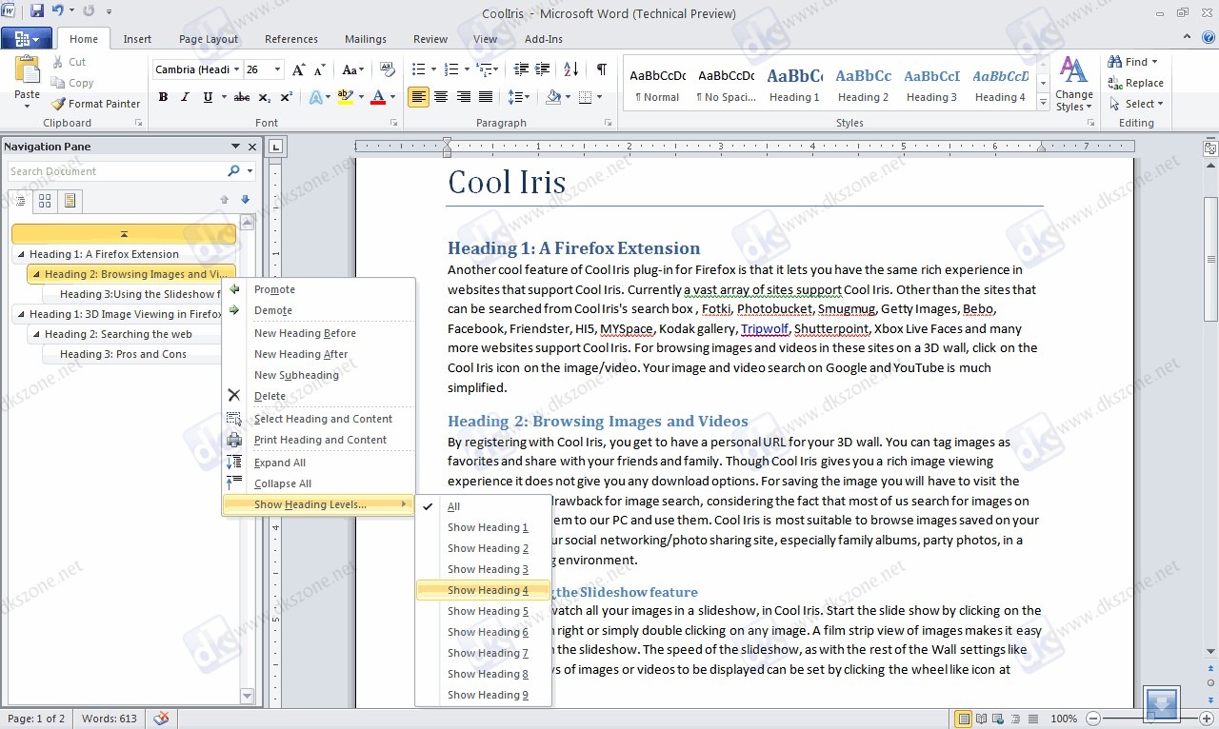Click the Cut icon
Screen dimensions: 1219x729
point(70,62)
